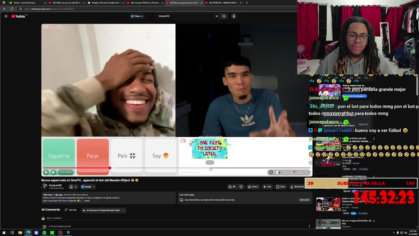
Task: Open File Explorer from the taskbar
Action: tap(20, 233)
